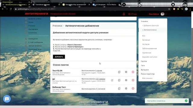Open Группы in right panel
This screenshot has height=108, width=193.
(x=144, y=61)
